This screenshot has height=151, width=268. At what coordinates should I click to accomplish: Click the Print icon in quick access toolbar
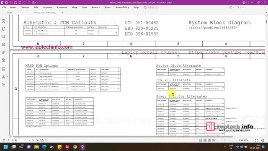pyautogui.click(x=15, y=3)
